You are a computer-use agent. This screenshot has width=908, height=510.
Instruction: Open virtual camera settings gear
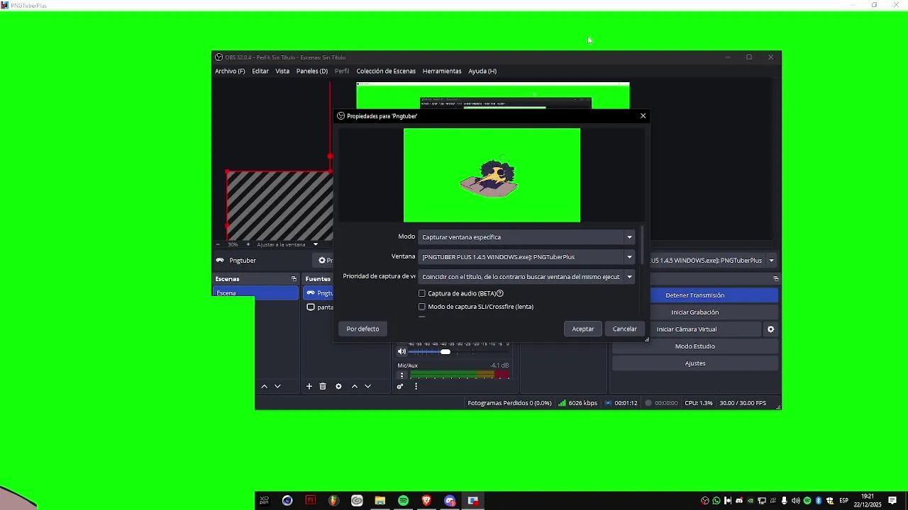tap(771, 329)
